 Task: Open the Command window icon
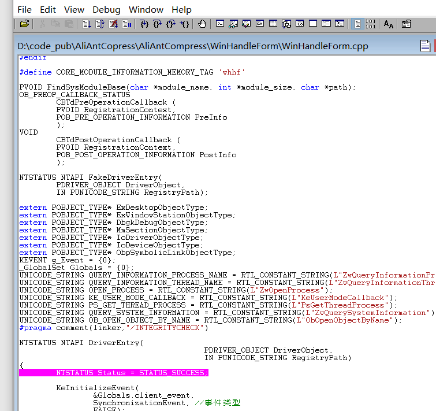[x=220, y=24]
